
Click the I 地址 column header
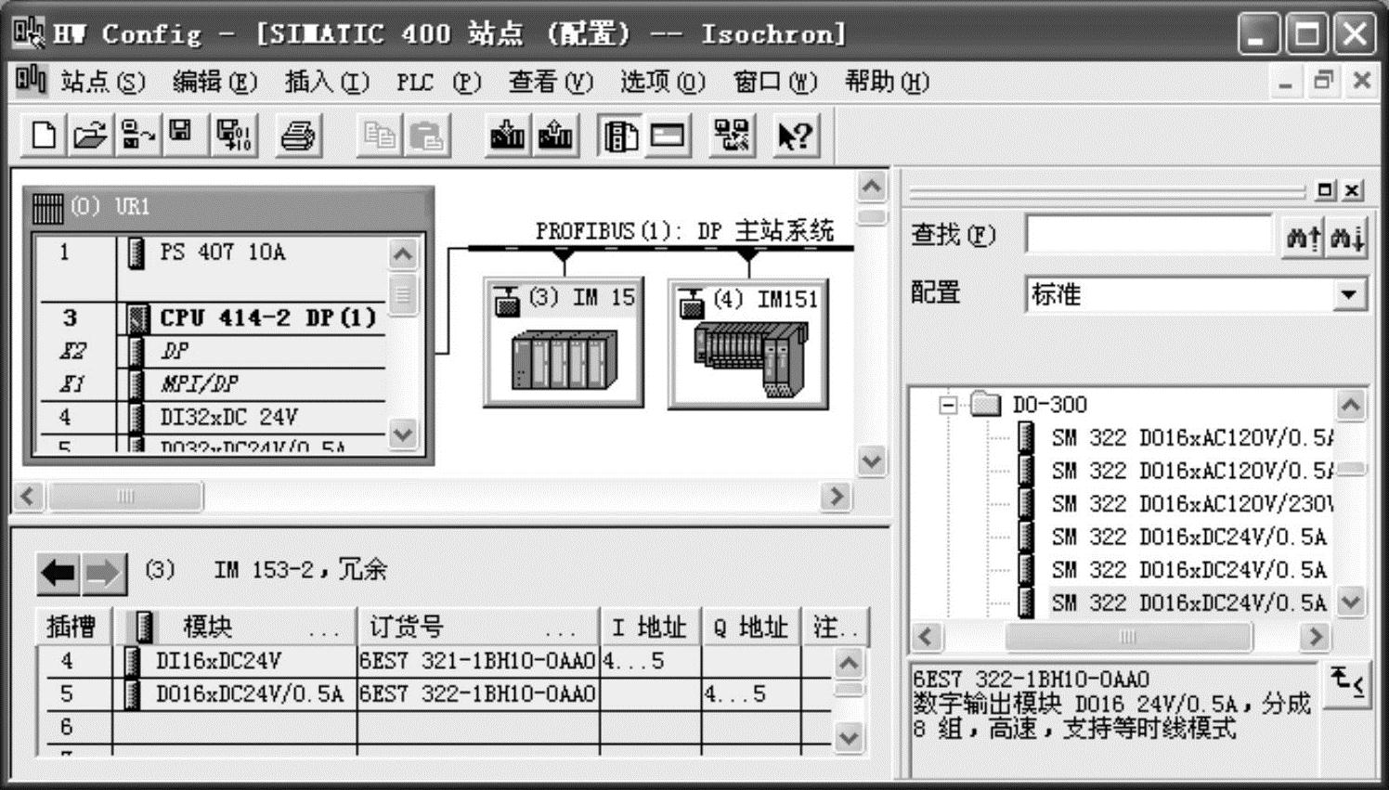(652, 628)
